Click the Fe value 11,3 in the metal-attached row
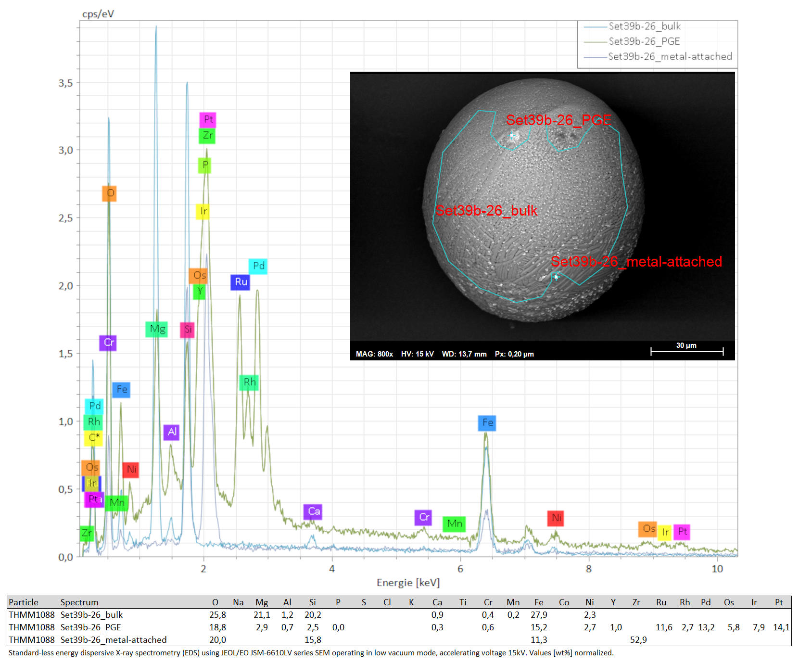This screenshot has height=664, width=799. click(539, 640)
